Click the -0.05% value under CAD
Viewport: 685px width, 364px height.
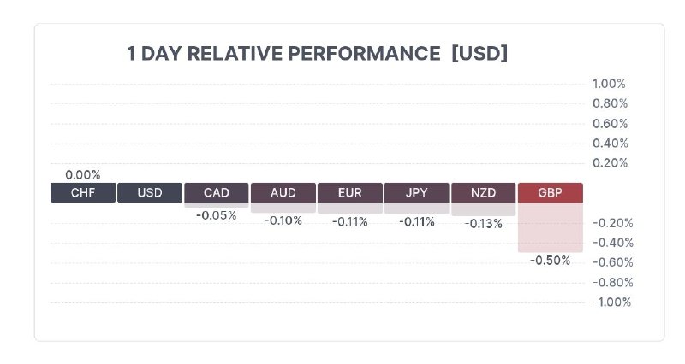[217, 216]
